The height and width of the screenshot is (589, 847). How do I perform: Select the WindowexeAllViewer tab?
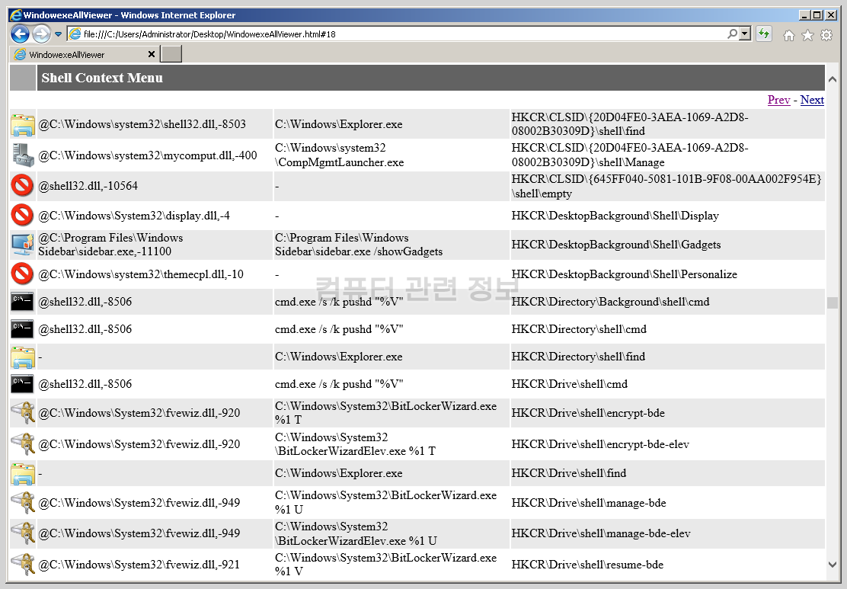[x=85, y=54]
